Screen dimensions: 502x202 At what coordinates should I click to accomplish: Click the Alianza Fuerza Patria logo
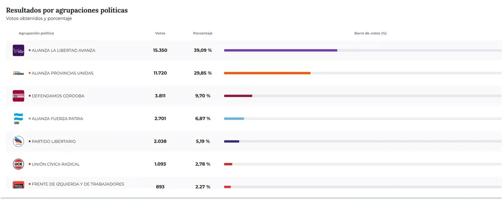click(18, 119)
